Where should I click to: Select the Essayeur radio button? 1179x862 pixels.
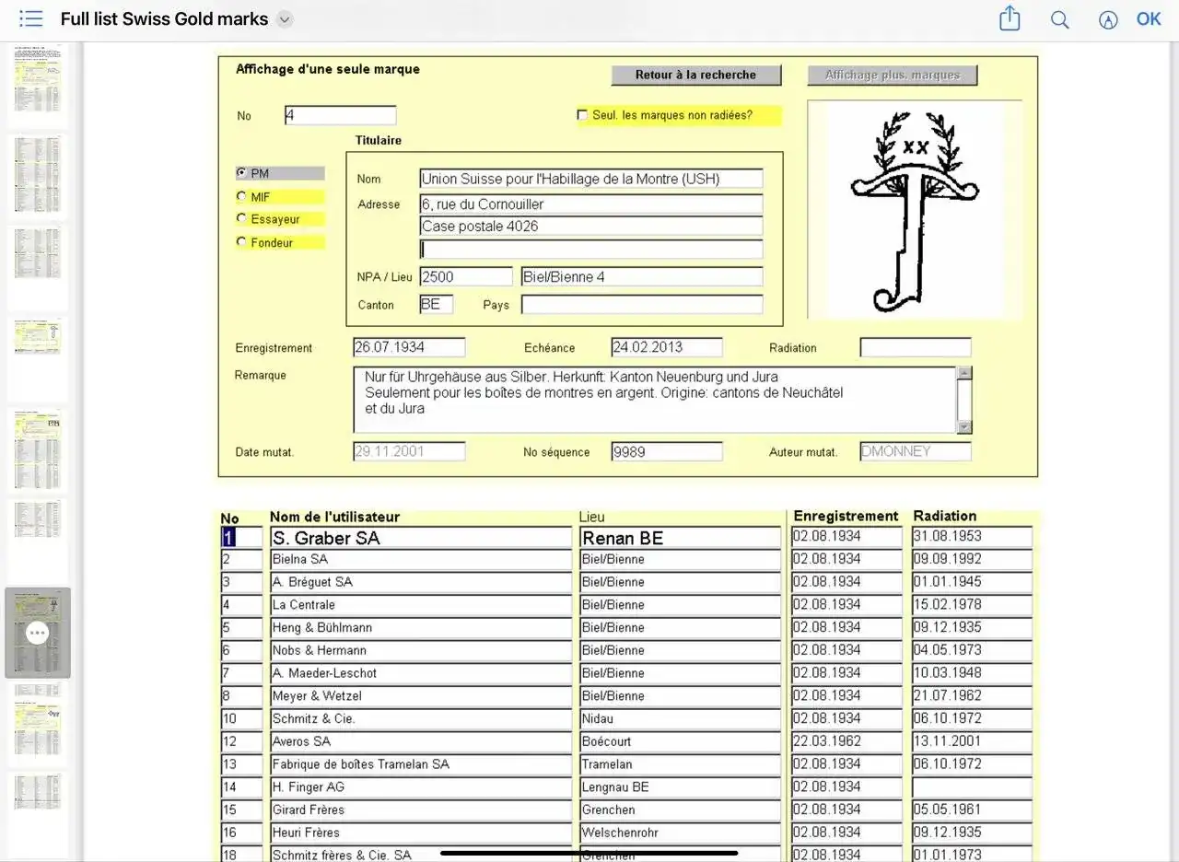coord(242,219)
